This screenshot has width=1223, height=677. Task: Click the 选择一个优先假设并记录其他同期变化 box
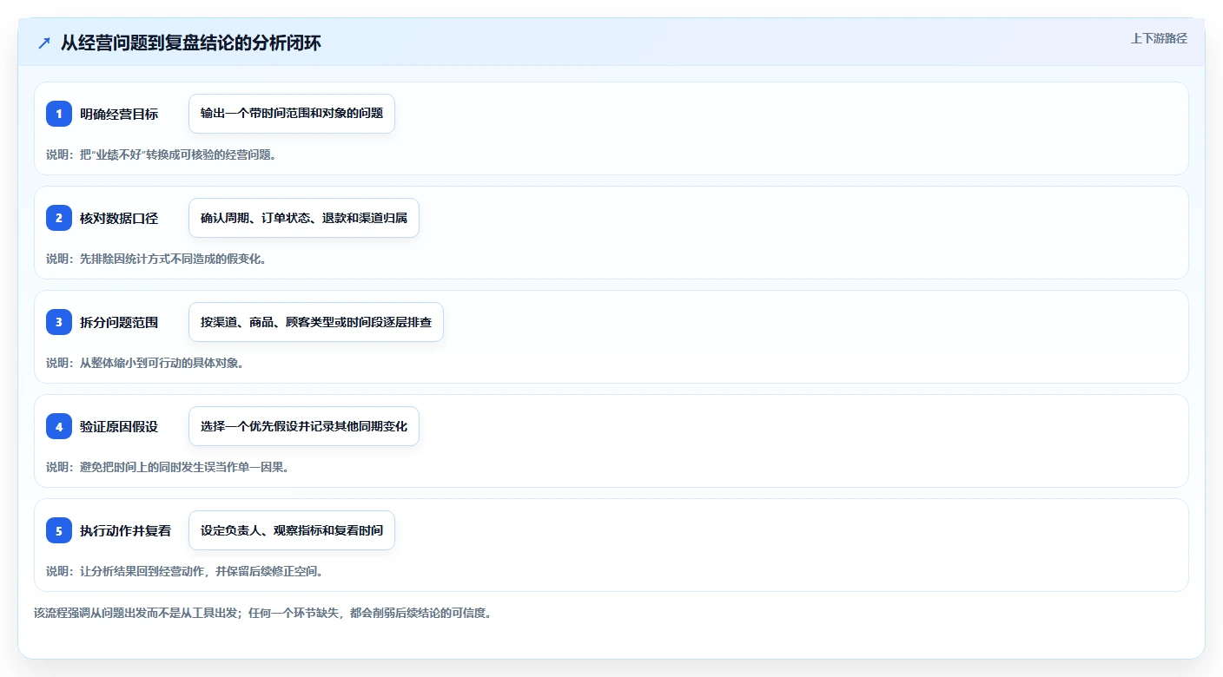coord(304,426)
